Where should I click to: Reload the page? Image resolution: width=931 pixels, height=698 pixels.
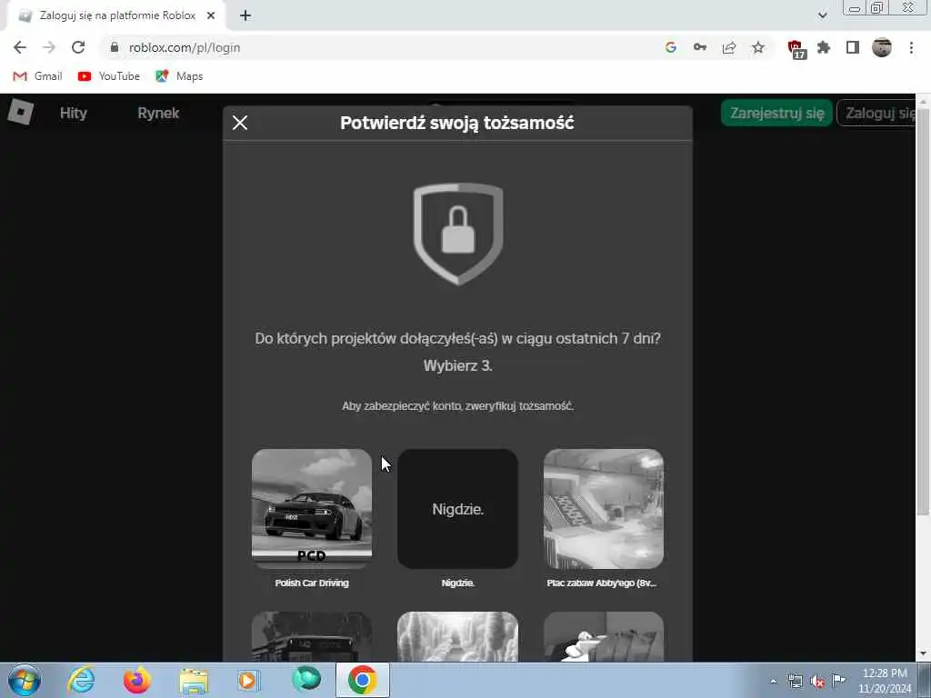(78, 47)
